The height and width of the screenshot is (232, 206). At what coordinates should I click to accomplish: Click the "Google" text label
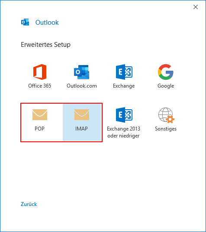point(166,86)
